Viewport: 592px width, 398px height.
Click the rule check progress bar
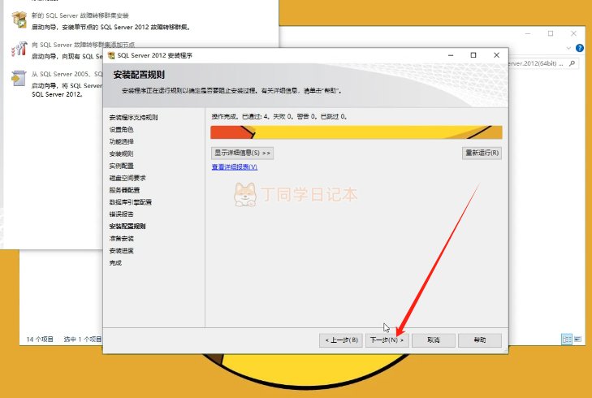pos(356,132)
